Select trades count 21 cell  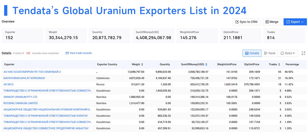(x=280, y=78)
